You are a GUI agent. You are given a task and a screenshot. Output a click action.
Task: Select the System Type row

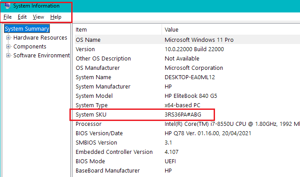tap(187, 105)
